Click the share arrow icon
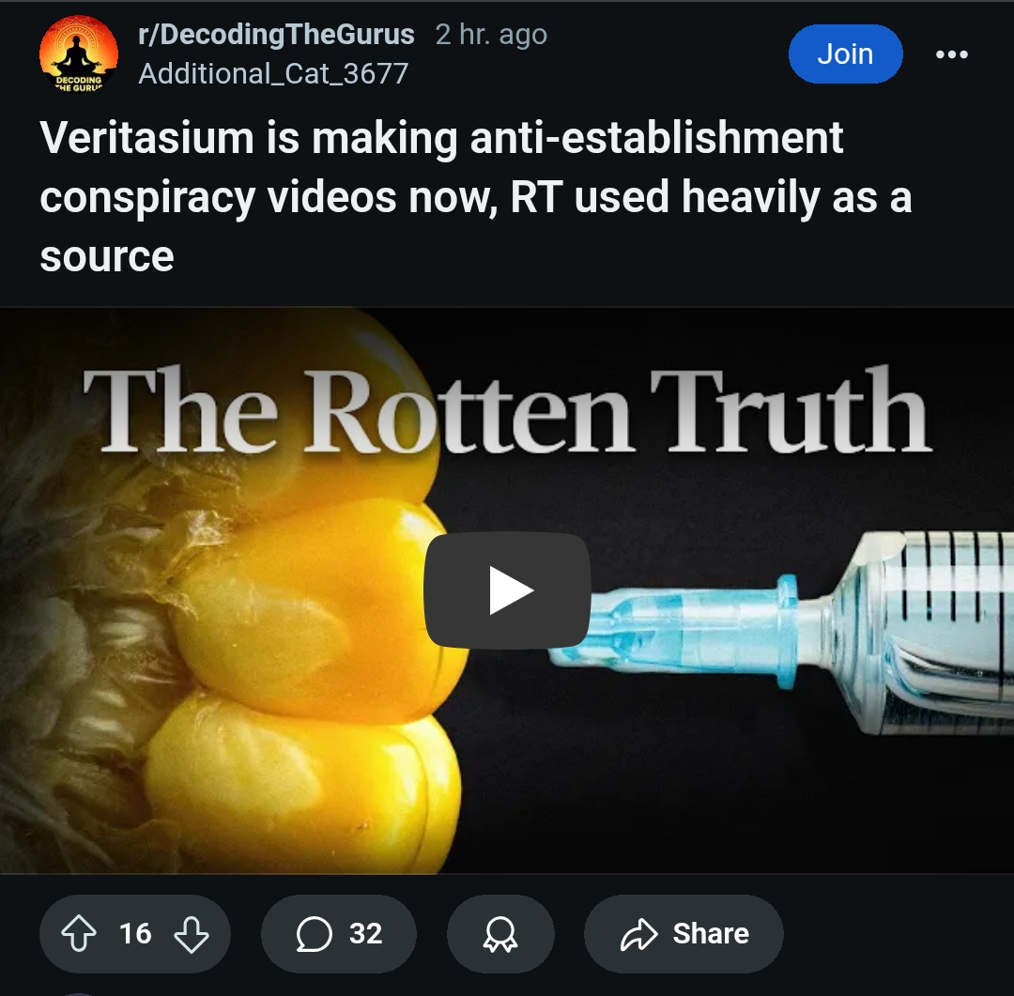The image size is (1014, 996). pos(639,934)
